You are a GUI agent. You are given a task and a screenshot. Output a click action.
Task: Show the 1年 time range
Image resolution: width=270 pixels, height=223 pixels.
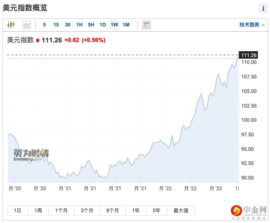(136, 210)
